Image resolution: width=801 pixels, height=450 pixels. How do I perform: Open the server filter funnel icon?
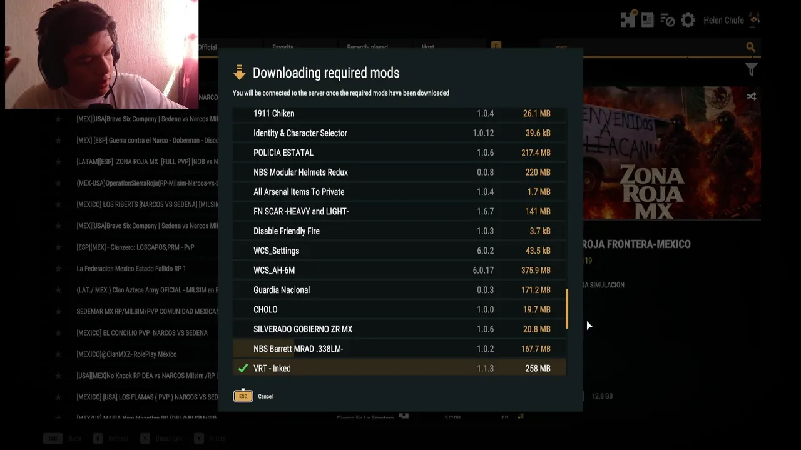tap(751, 69)
